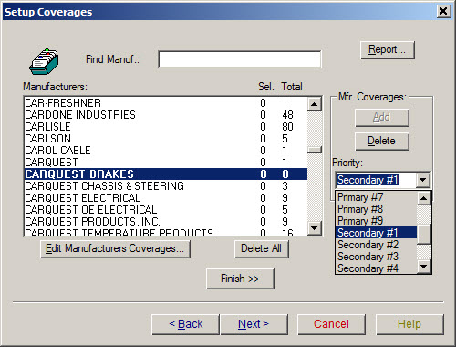Click manufacturers list scroll down arrow

(315, 227)
